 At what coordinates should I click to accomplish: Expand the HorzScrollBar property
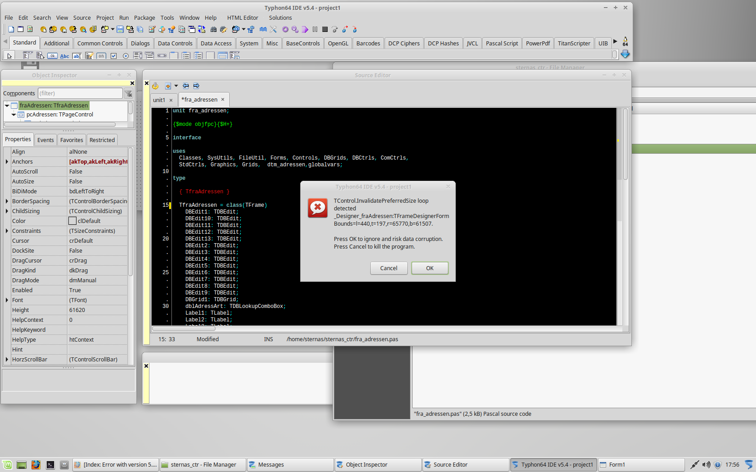(7, 360)
